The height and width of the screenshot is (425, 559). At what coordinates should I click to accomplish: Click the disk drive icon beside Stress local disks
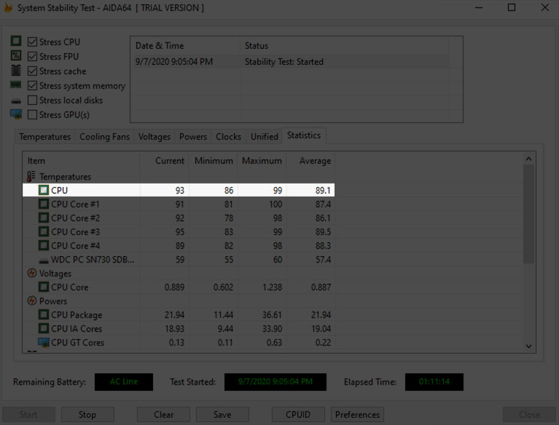coord(16,101)
